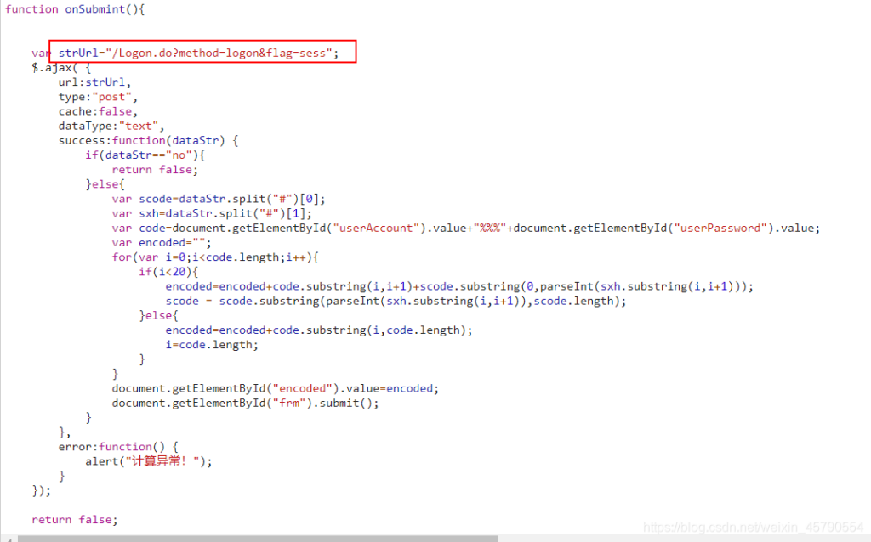Click the dataType:"text" line
The image size is (871, 542).
(111, 126)
